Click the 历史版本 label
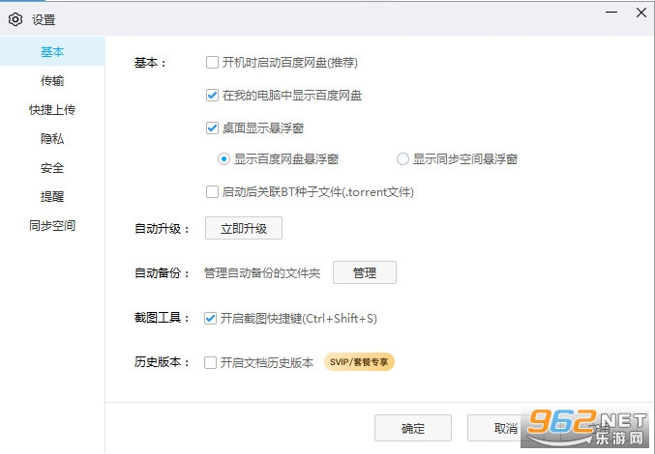The image size is (655, 454). 163,362
